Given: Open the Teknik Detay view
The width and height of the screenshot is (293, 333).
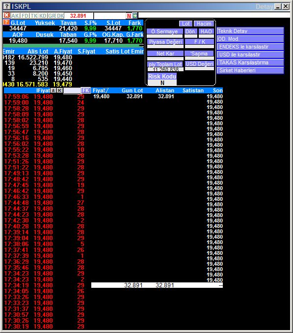Looking at the screenshot, I should 250,31.
